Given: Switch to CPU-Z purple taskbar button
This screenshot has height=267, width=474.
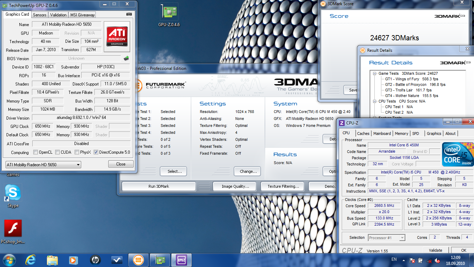Looking at the screenshot, I should 181,260.
